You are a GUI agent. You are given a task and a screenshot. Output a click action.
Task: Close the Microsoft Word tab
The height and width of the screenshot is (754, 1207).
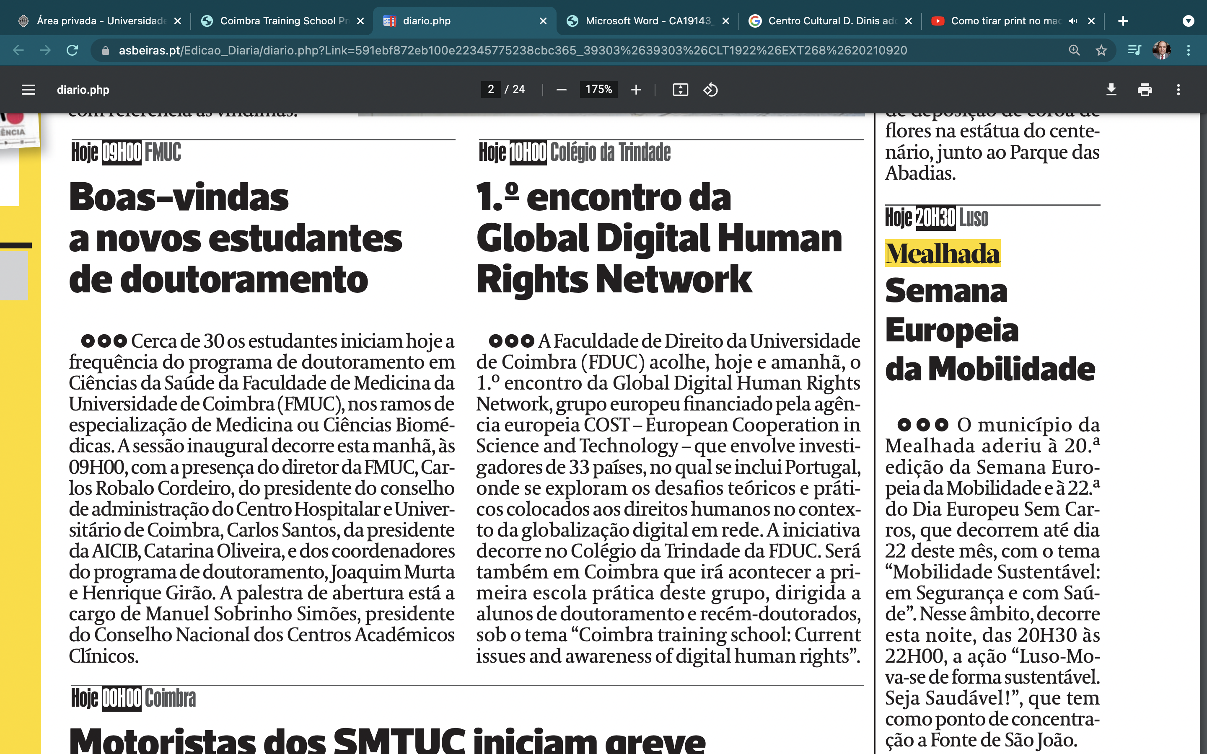tap(726, 21)
